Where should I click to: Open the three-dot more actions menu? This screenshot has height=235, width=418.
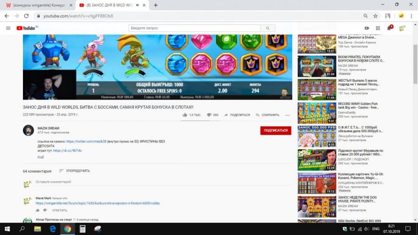pos(288,115)
